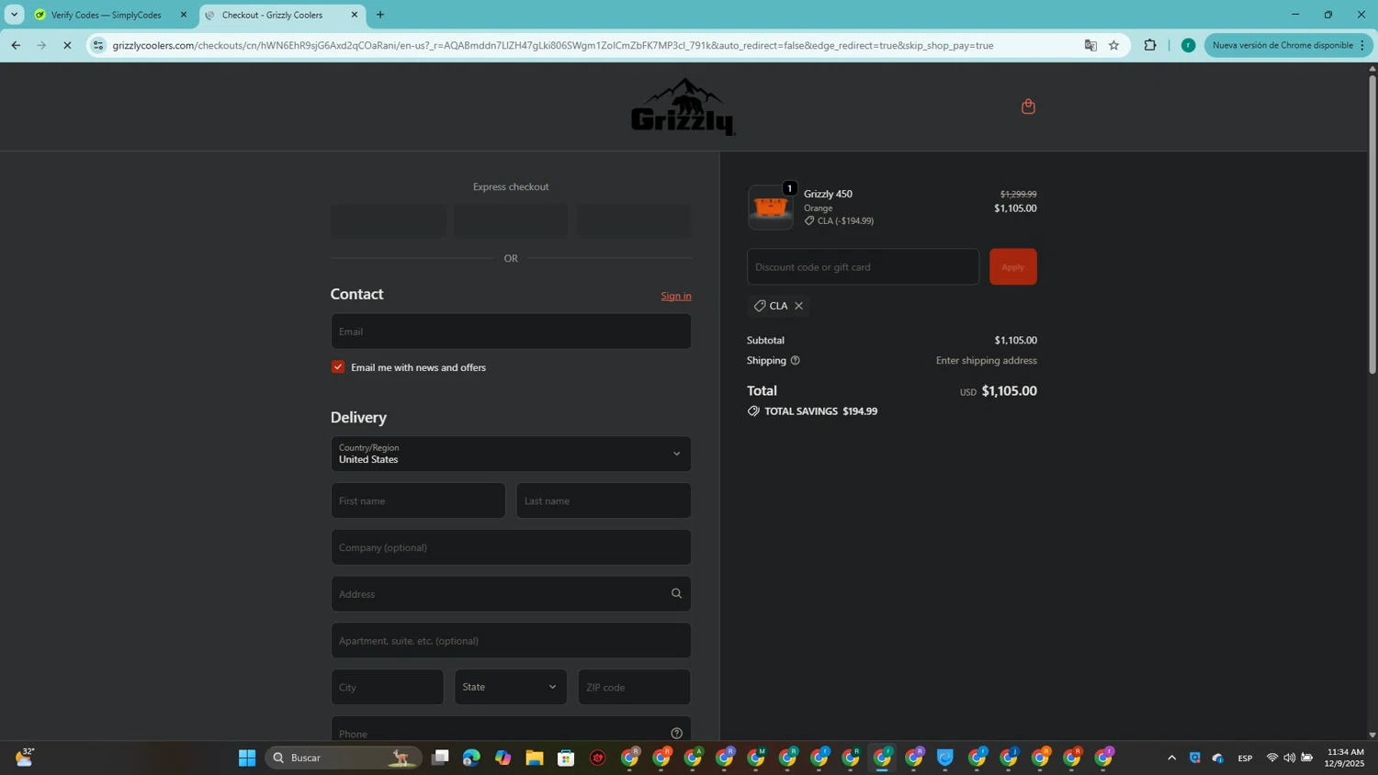Open the shopping bag cart icon
The height and width of the screenshot is (775, 1378).
1028,107
